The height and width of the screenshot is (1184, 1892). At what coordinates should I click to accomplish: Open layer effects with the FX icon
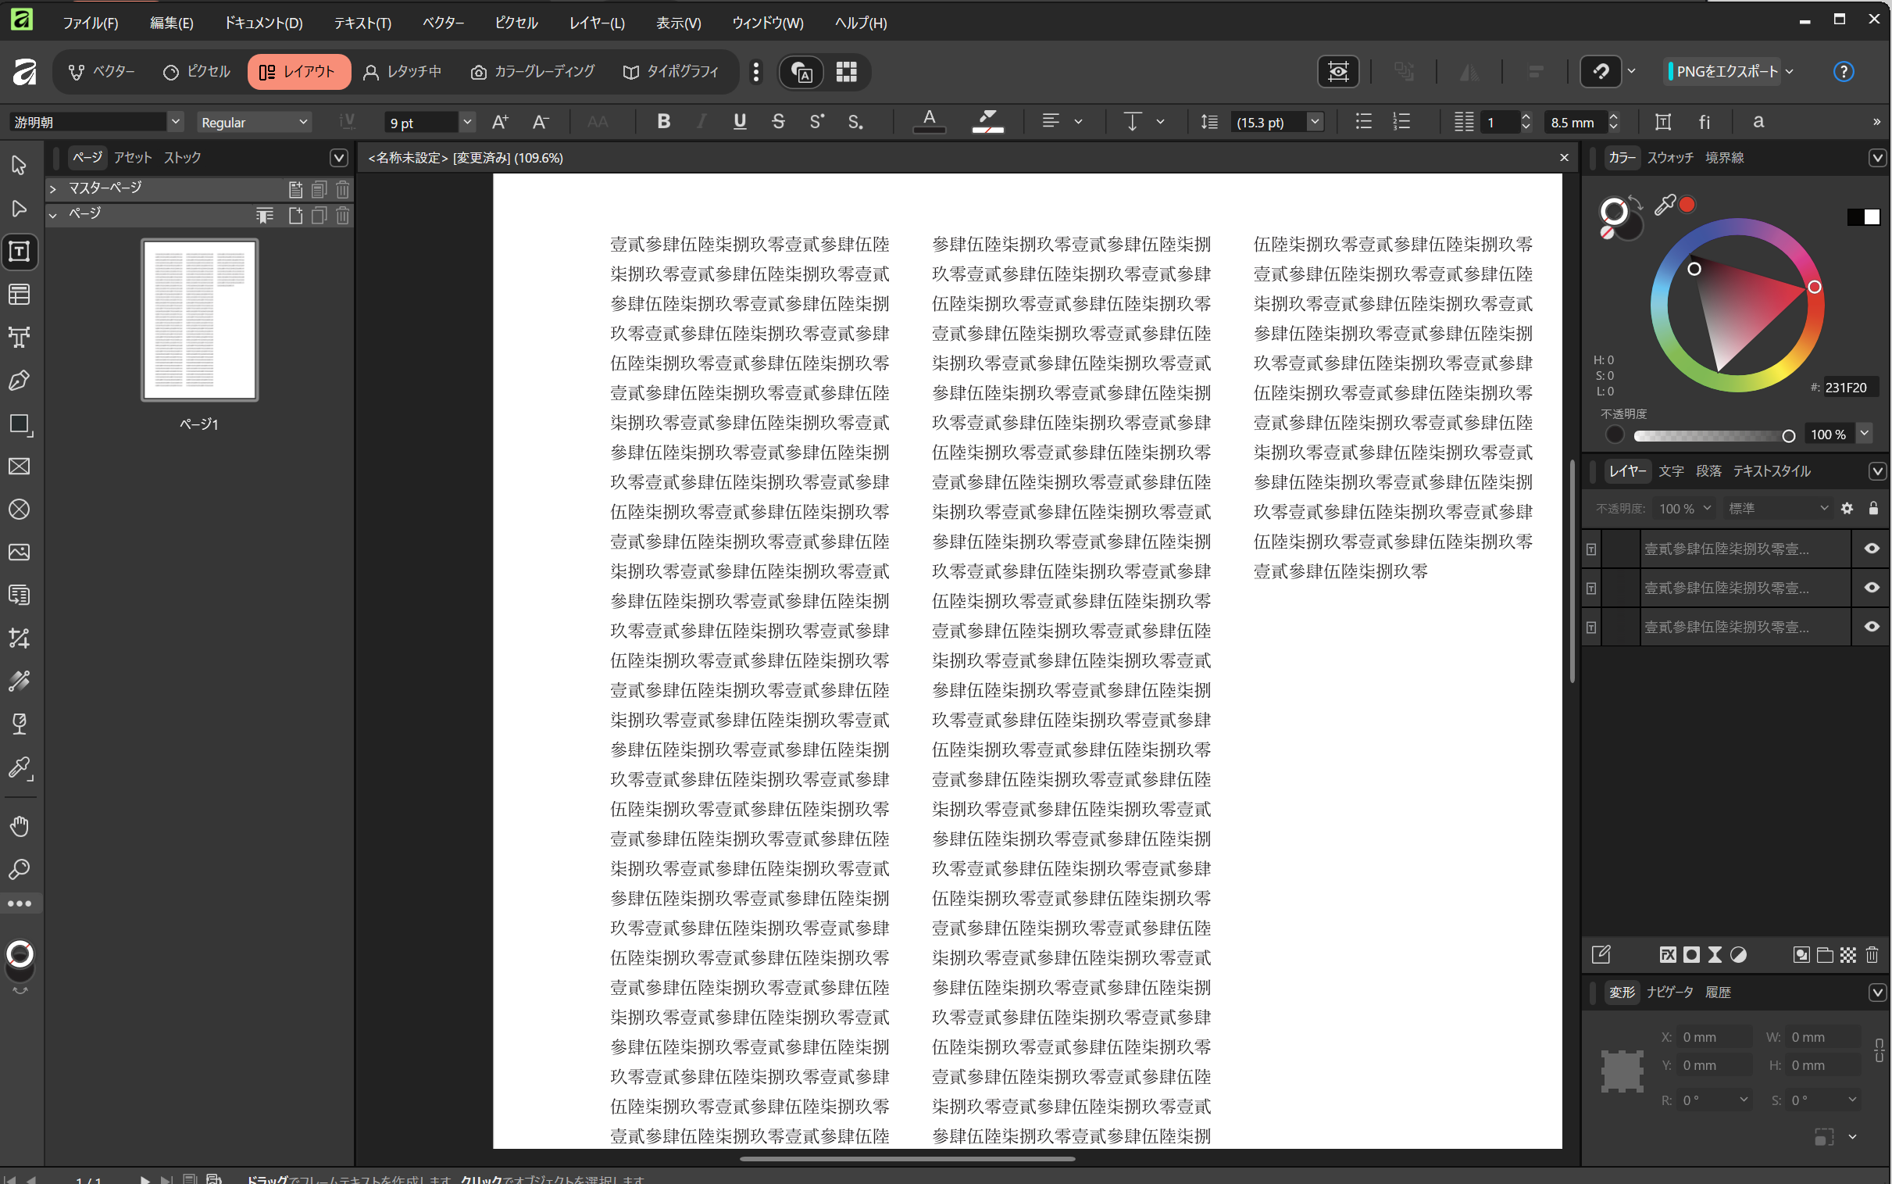[1669, 954]
